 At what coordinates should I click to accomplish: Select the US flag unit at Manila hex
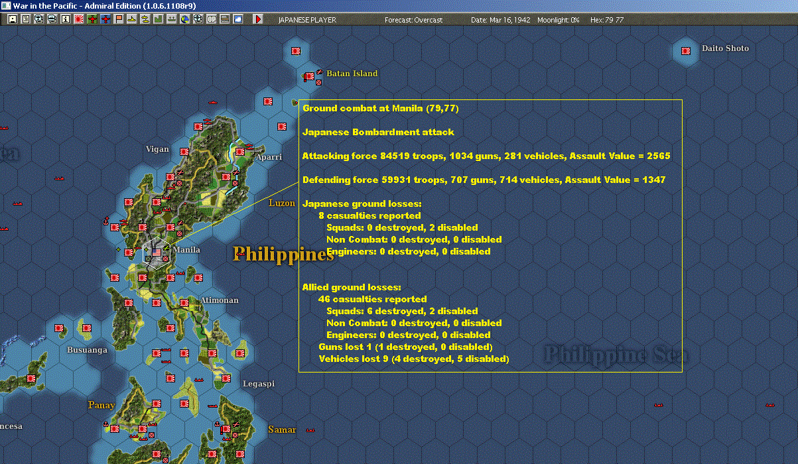[157, 252]
